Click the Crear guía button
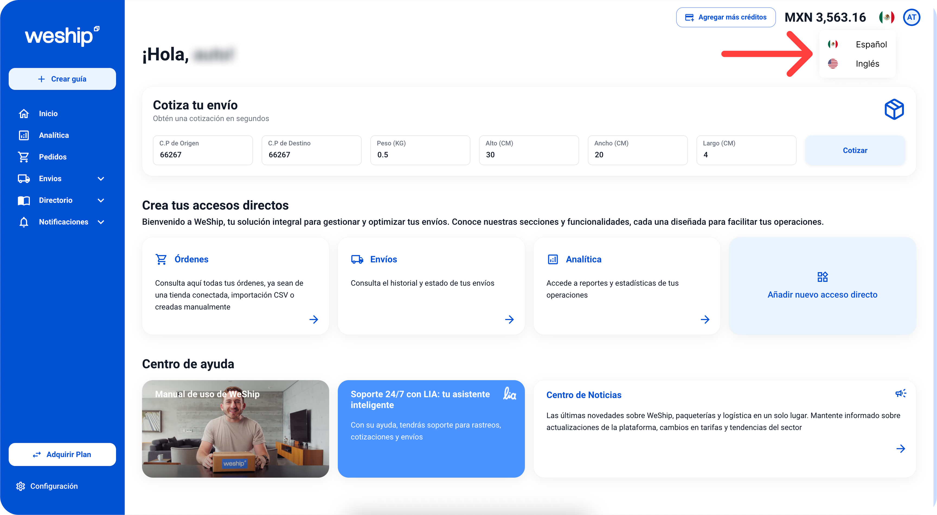The image size is (937, 515). tap(62, 79)
